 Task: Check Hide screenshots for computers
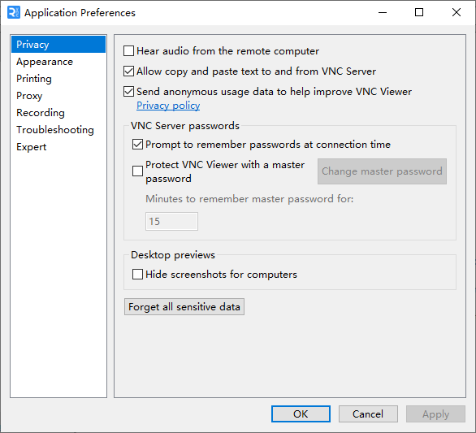[137, 275]
